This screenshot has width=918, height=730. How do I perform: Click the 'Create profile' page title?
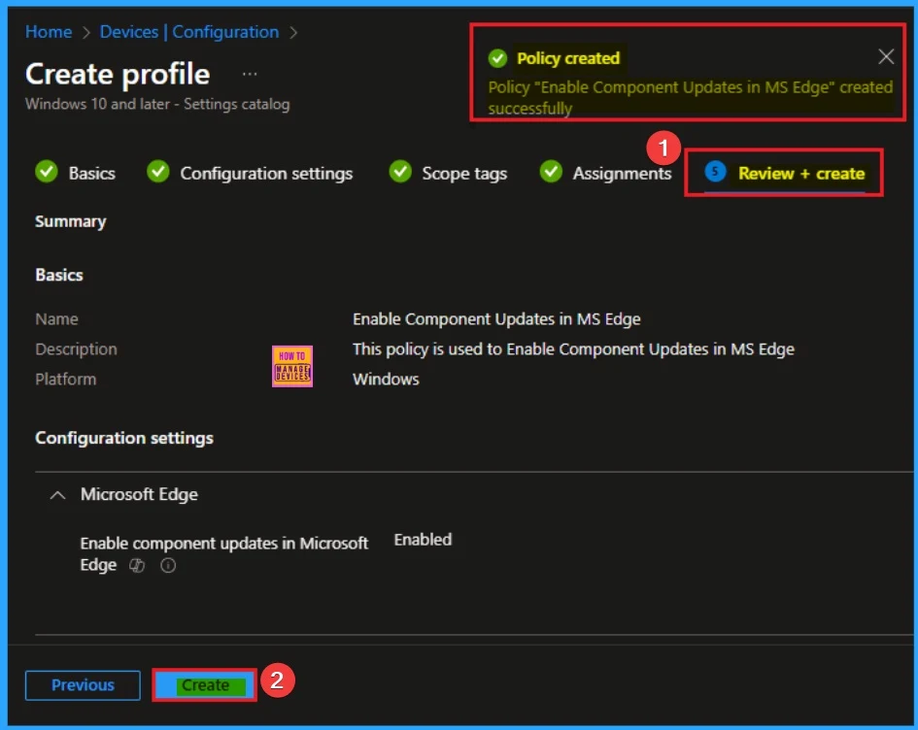click(118, 75)
